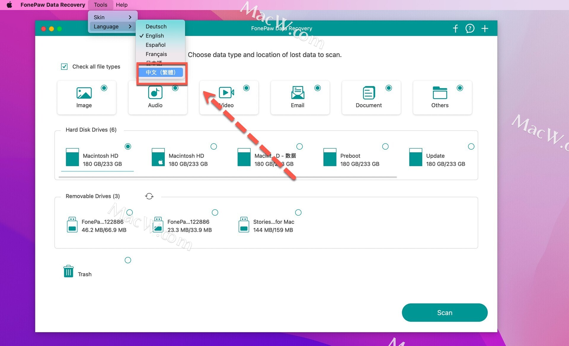Select the 23.3 MB FonePaw drive radio button
Viewport: 569px width, 346px height.
215,212
